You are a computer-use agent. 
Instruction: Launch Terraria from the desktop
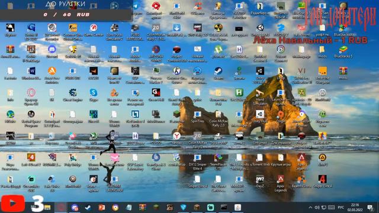pos(239,71)
